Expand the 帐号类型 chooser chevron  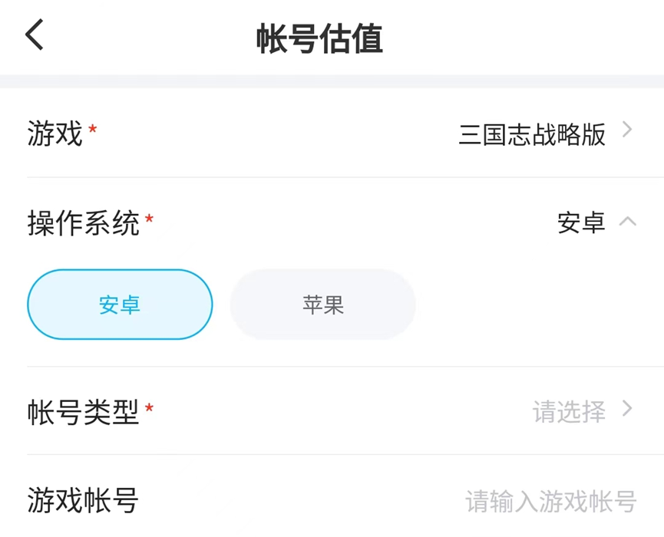pos(627,409)
